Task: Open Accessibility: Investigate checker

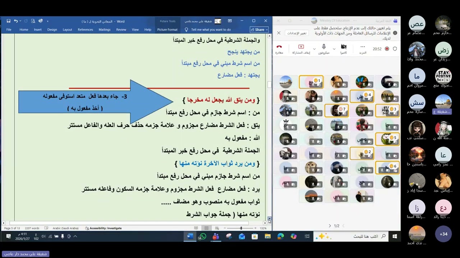Action: coord(103,228)
